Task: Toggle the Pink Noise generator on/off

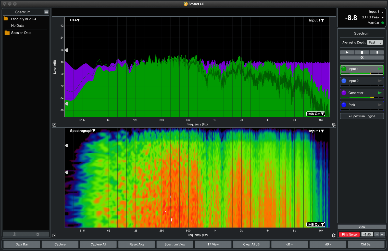Action: tap(349, 234)
